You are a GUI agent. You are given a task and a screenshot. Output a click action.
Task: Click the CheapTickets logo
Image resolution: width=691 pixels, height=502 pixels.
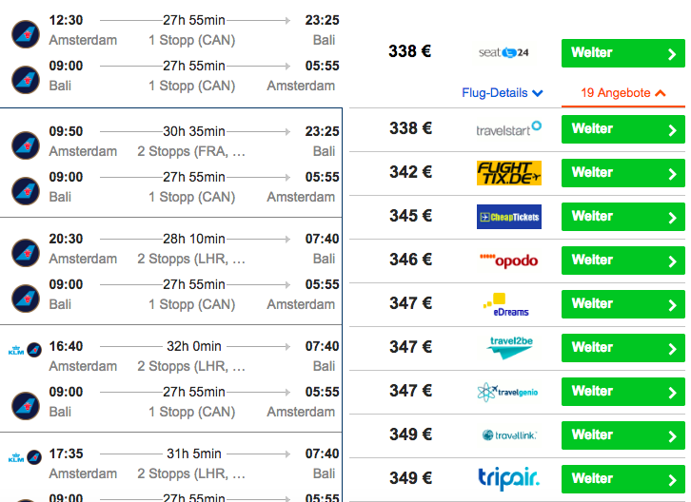pos(509,217)
